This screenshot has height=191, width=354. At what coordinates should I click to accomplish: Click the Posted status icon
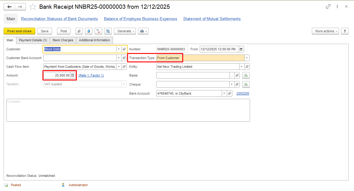(x=6, y=185)
